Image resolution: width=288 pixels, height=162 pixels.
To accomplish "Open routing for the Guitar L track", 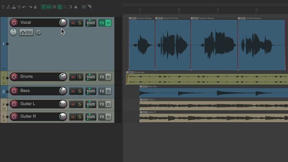I will [x=91, y=104].
